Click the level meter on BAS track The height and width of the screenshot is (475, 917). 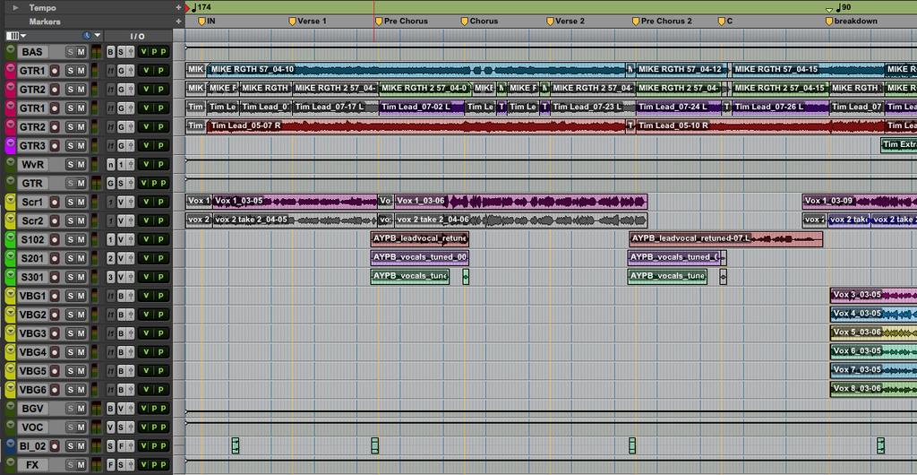point(96,52)
